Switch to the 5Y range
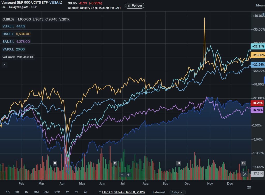The width and height of the screenshot is (265, 195). tap(76, 192)
